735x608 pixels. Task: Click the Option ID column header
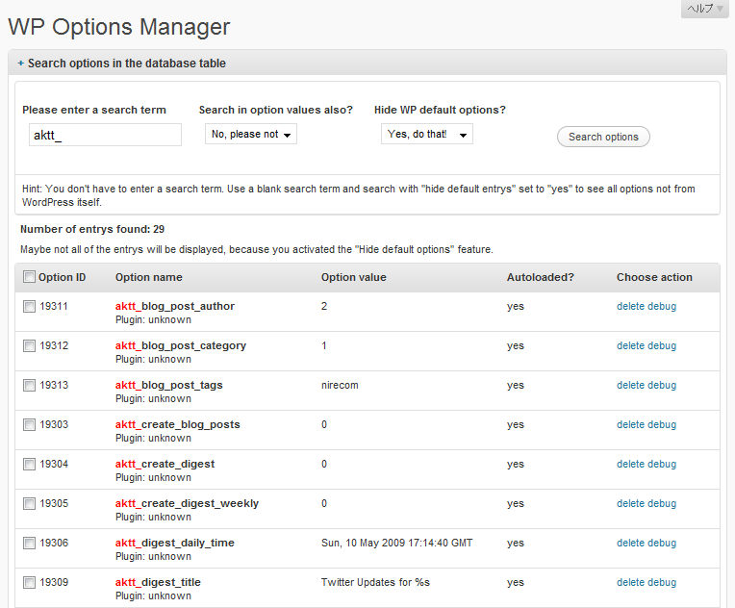tap(62, 277)
